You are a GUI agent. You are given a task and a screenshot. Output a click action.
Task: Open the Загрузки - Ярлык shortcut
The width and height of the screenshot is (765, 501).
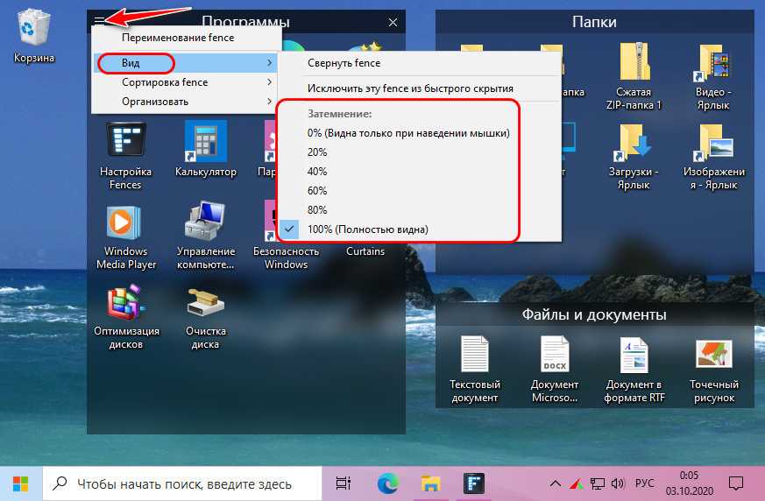click(x=634, y=156)
